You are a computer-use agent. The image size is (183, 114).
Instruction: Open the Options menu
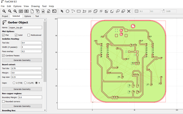[17, 6]
